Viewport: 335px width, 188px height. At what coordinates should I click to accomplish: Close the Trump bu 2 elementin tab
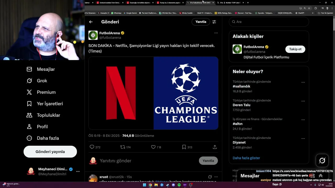tap(183, 3)
